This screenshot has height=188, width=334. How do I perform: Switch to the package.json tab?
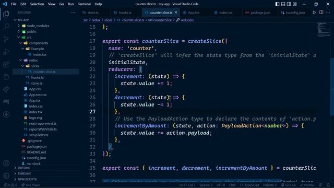(260, 13)
